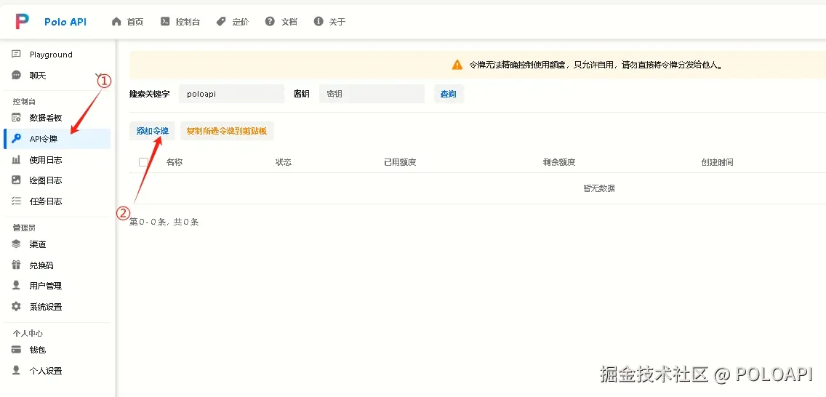Image resolution: width=826 pixels, height=397 pixels.
Task: Click the question mark icon beside 文档
Action: tap(270, 22)
